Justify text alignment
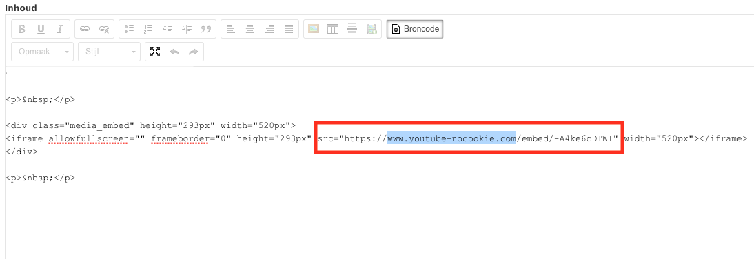Image resolution: width=754 pixels, height=259 pixels. click(289, 29)
